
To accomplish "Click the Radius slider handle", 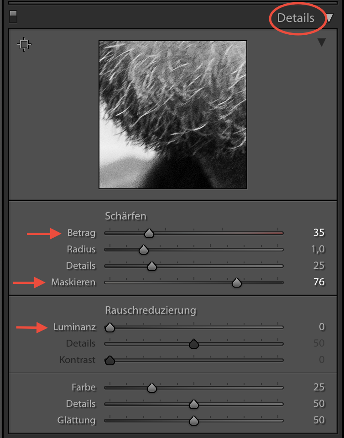I will pyautogui.click(x=144, y=250).
